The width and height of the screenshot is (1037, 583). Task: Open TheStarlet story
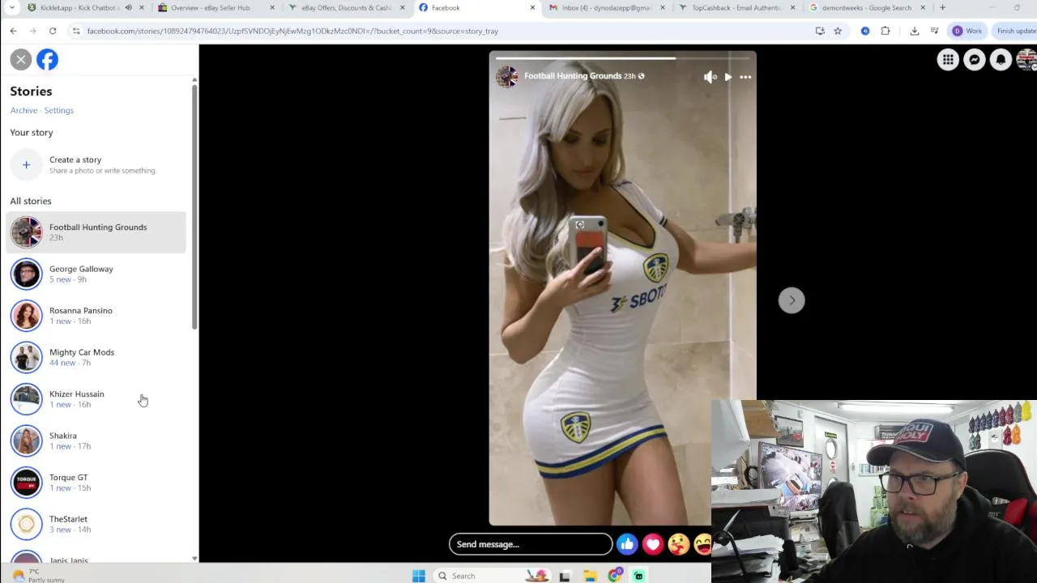(96, 524)
